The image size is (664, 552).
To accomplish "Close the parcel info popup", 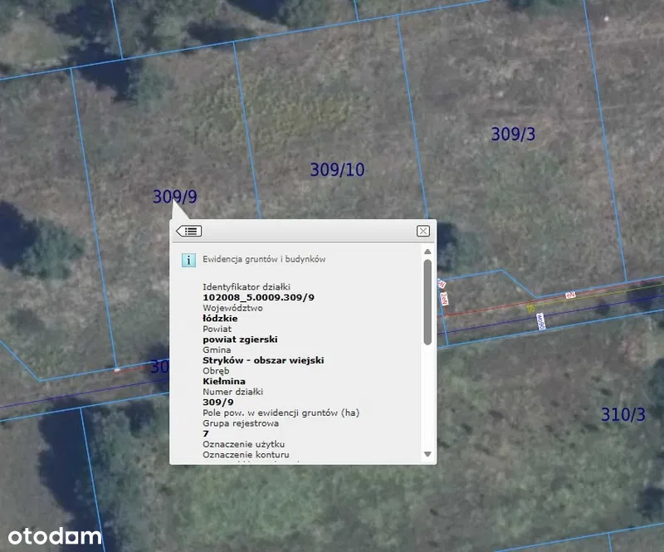I will tap(423, 231).
